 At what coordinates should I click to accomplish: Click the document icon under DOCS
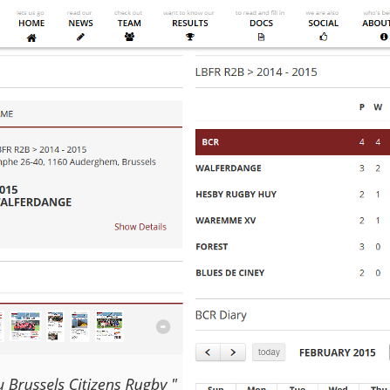[x=261, y=37]
